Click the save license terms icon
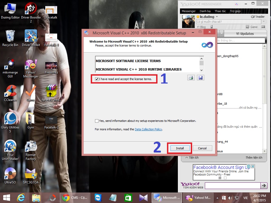This screenshot has height=203, width=271. click(201, 78)
